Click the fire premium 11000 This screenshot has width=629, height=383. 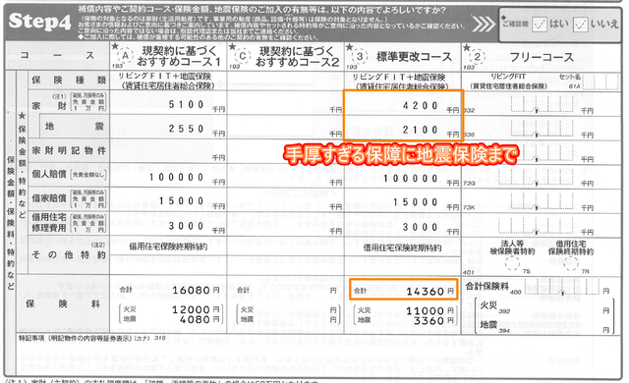point(426,311)
